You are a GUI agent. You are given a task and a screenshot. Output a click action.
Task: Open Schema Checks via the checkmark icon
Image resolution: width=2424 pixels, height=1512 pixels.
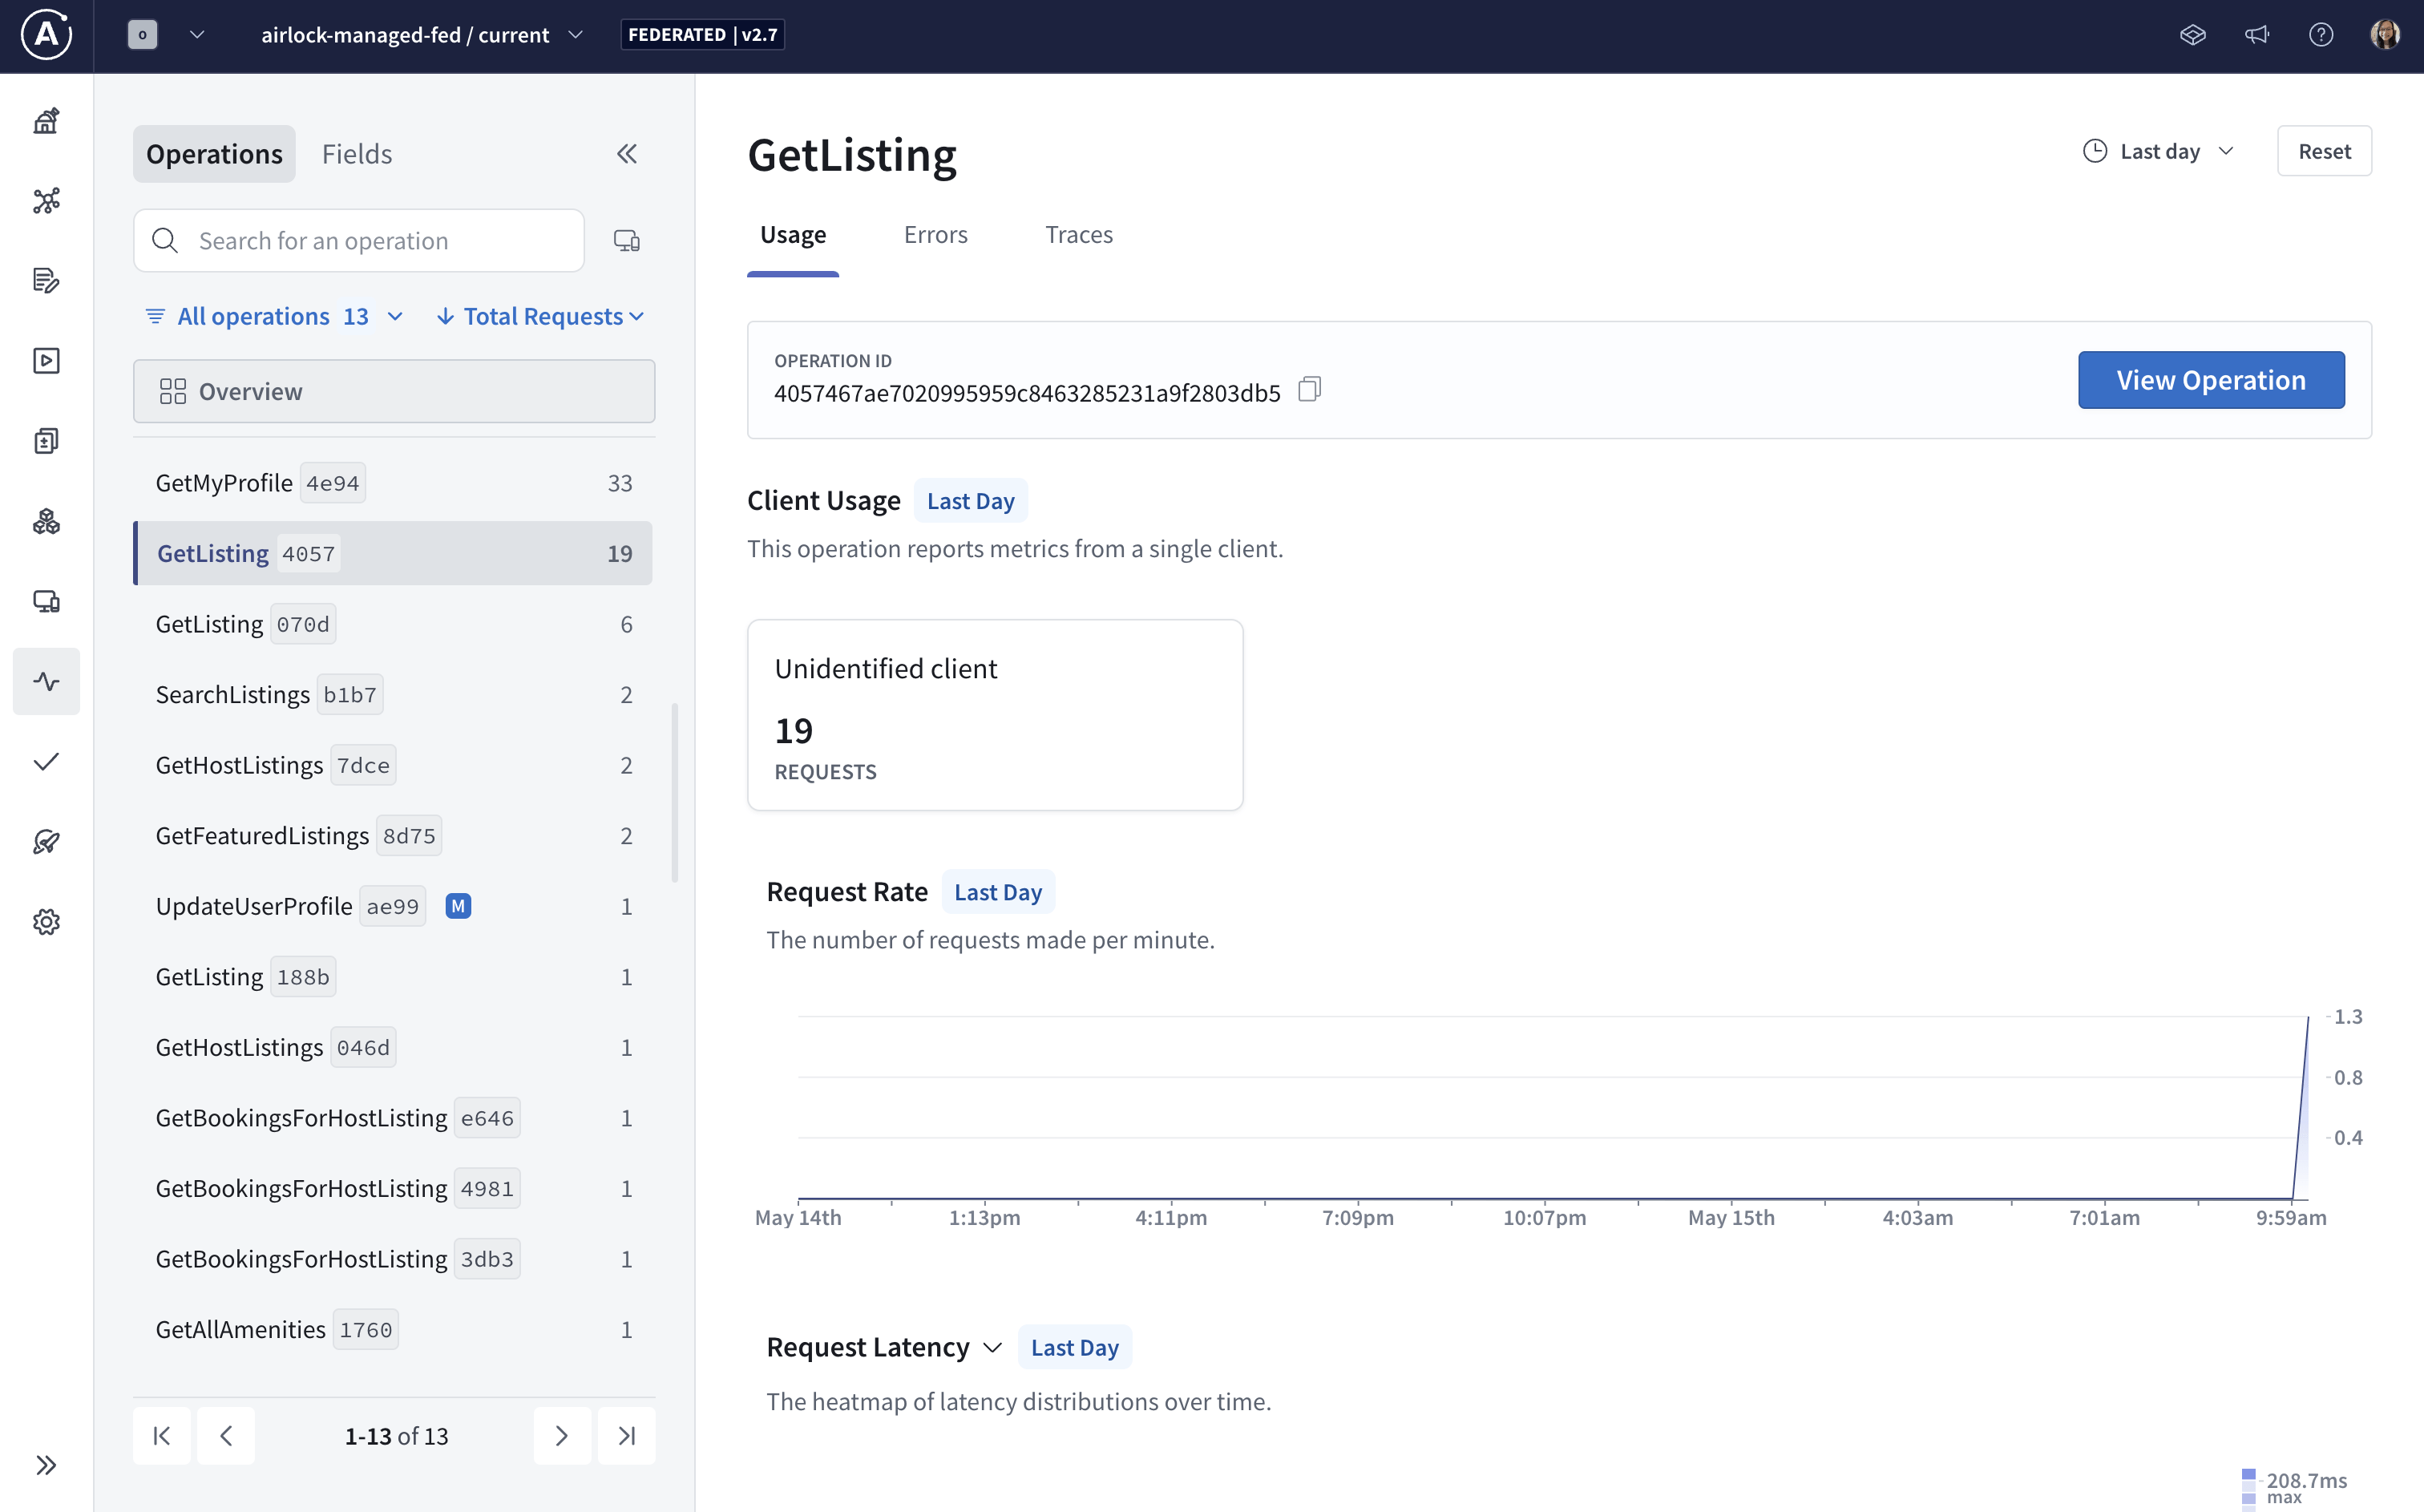pyautogui.click(x=46, y=761)
